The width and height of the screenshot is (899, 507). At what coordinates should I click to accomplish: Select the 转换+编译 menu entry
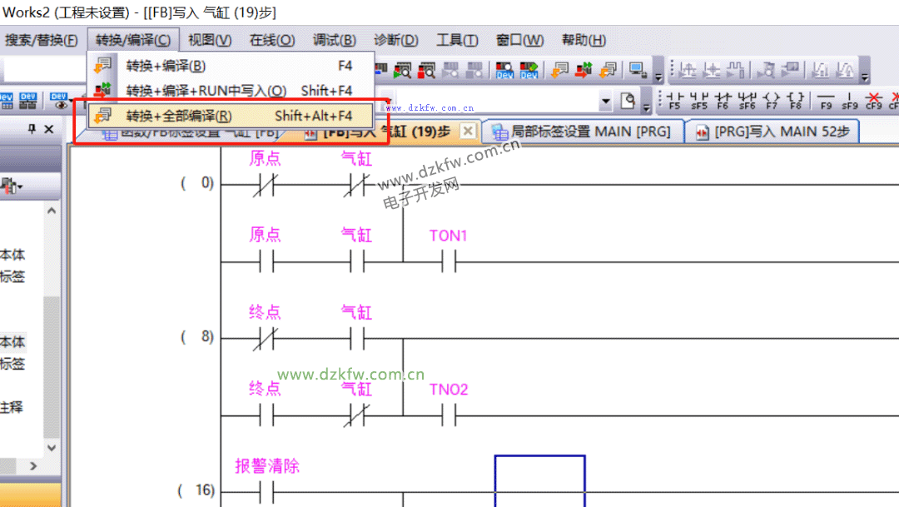point(166,66)
